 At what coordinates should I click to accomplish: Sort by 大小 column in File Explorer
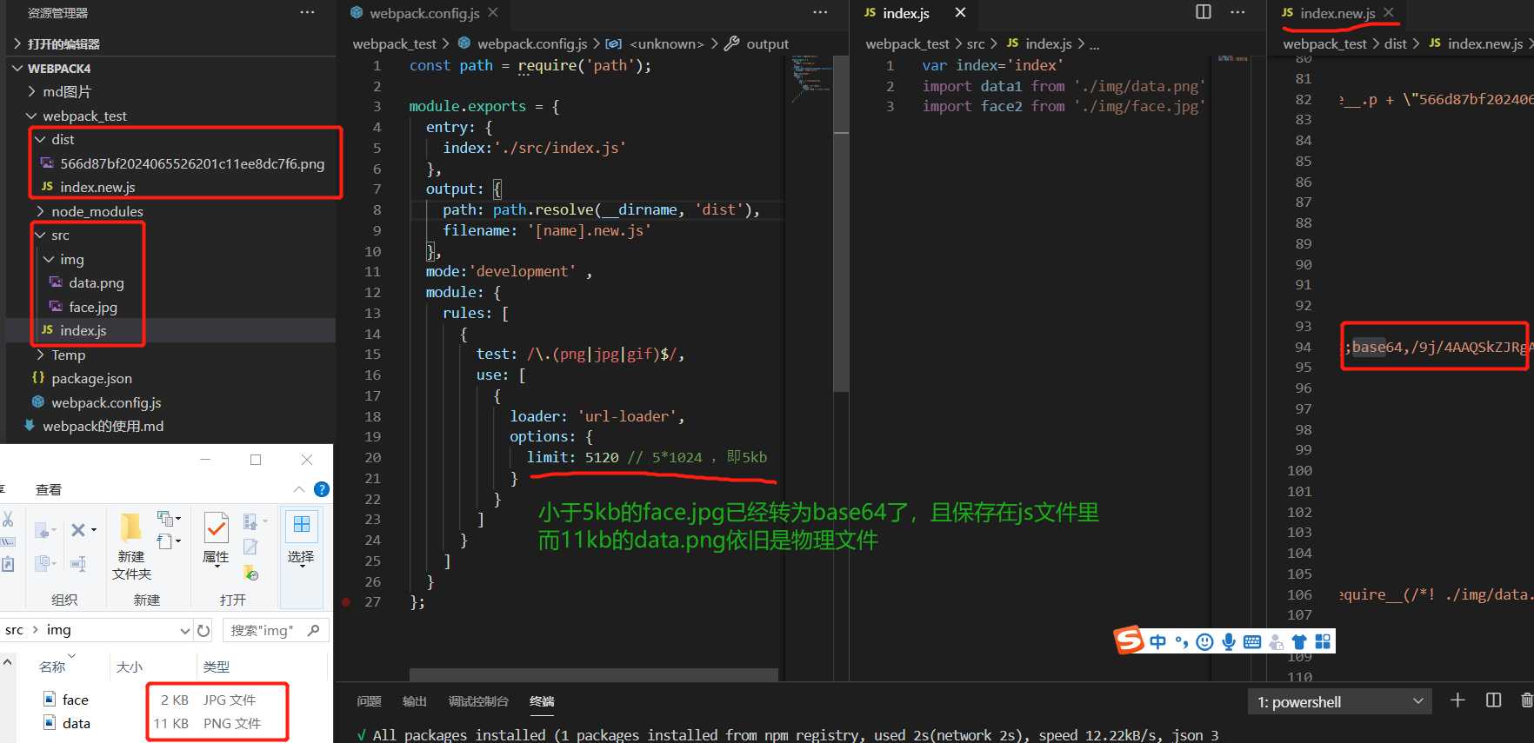click(x=130, y=667)
